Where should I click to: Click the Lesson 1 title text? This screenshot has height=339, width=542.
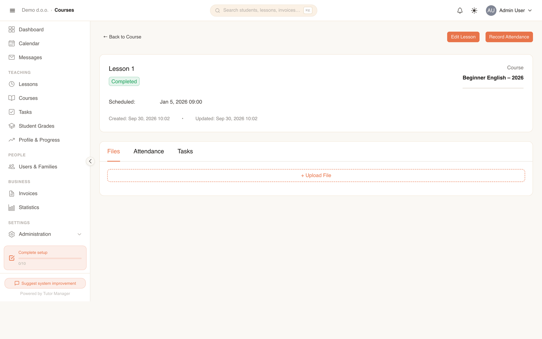(121, 69)
